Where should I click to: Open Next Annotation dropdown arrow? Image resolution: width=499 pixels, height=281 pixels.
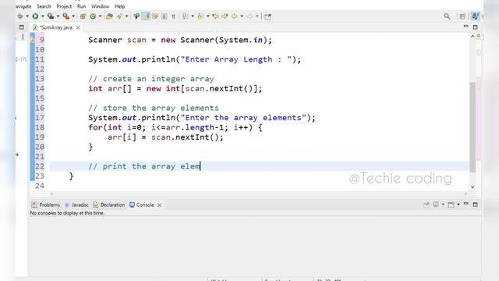click(193, 16)
